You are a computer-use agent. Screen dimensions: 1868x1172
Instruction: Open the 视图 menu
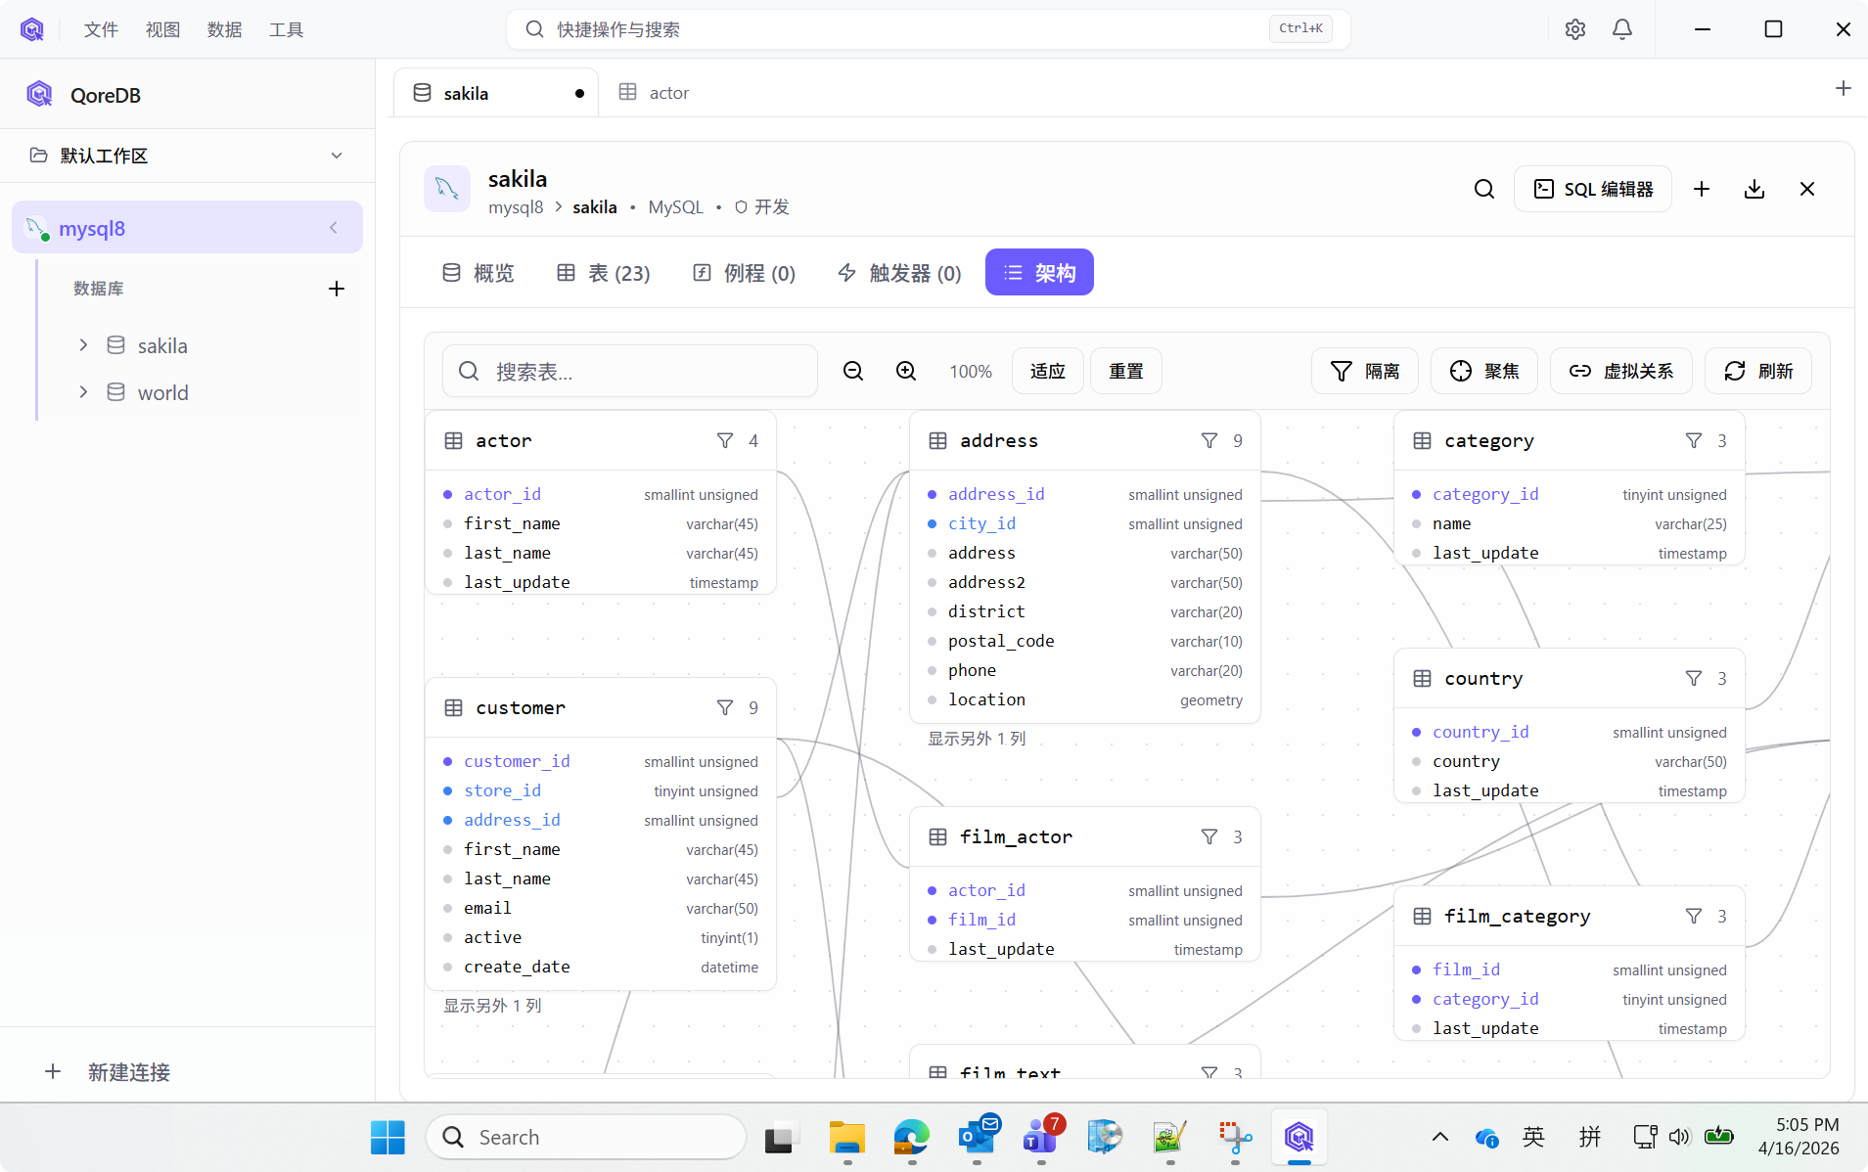coord(162,29)
